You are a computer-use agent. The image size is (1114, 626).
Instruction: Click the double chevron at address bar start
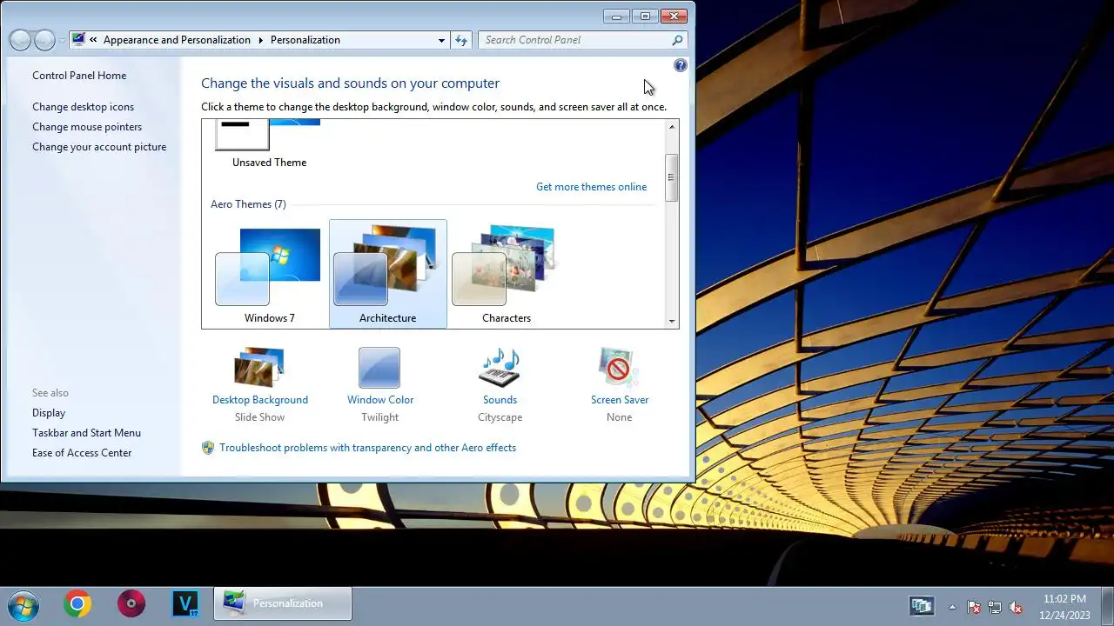pos(93,40)
